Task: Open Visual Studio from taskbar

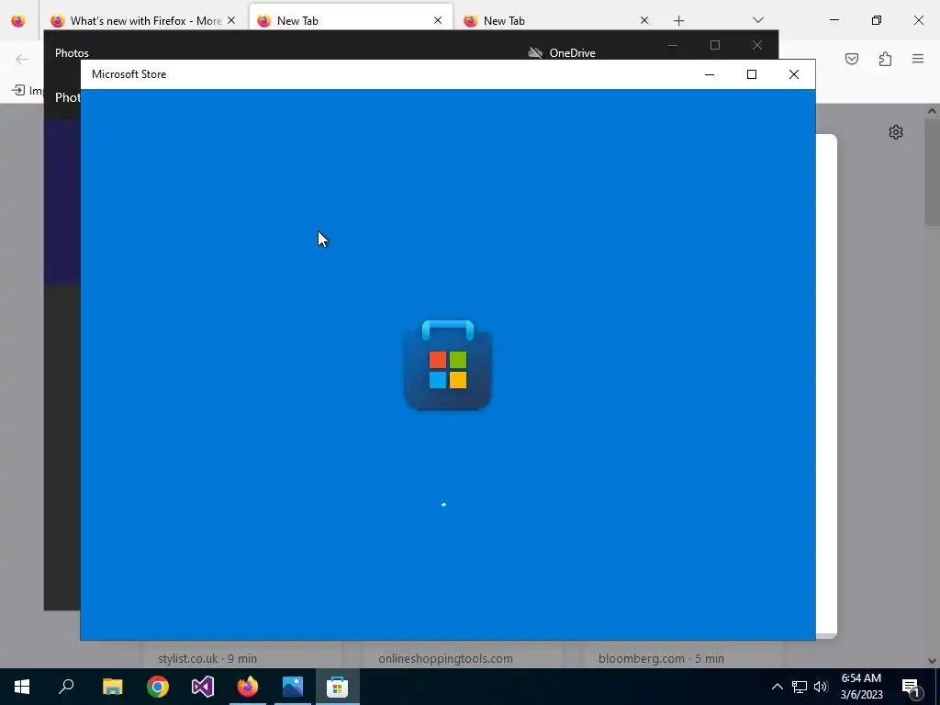Action: click(203, 687)
